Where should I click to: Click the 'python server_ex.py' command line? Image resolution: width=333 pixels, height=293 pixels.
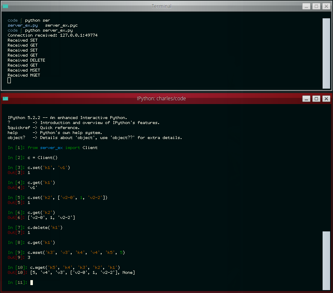click(x=49, y=30)
